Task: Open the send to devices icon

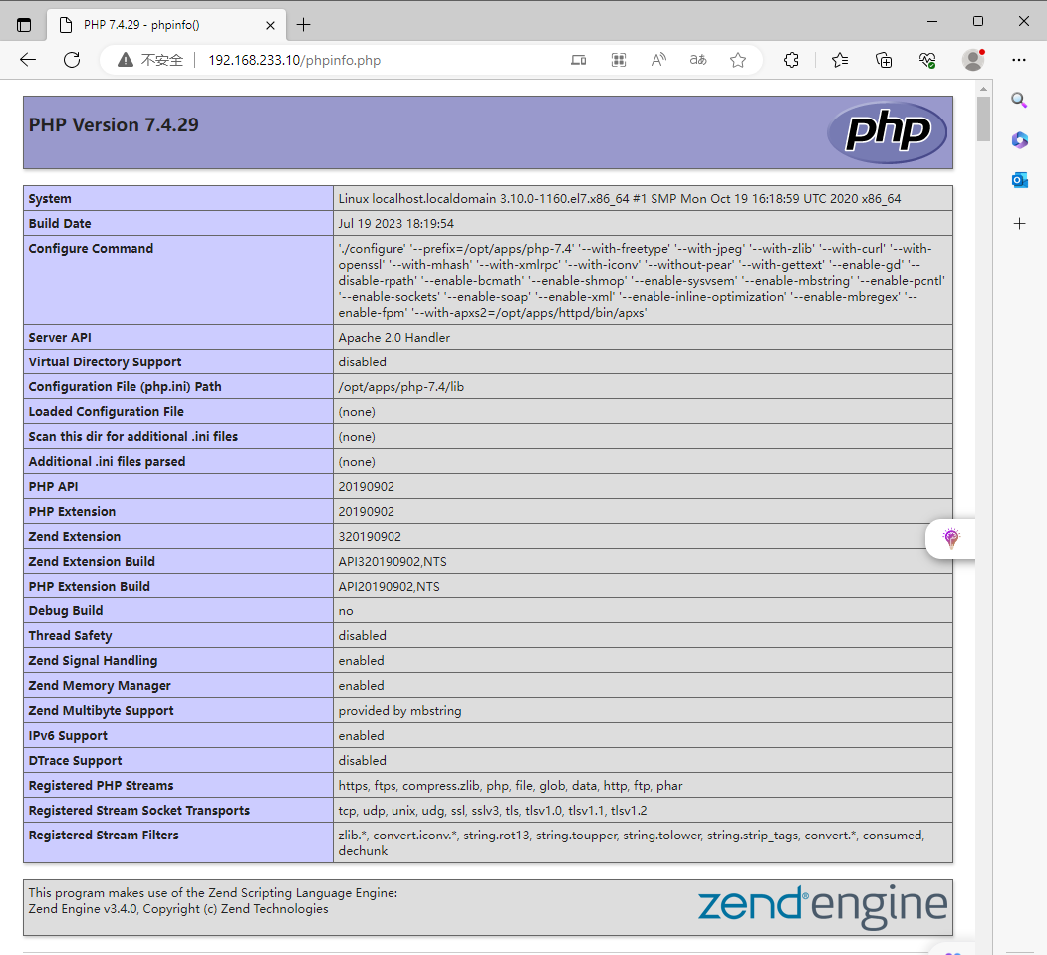Action: click(578, 60)
